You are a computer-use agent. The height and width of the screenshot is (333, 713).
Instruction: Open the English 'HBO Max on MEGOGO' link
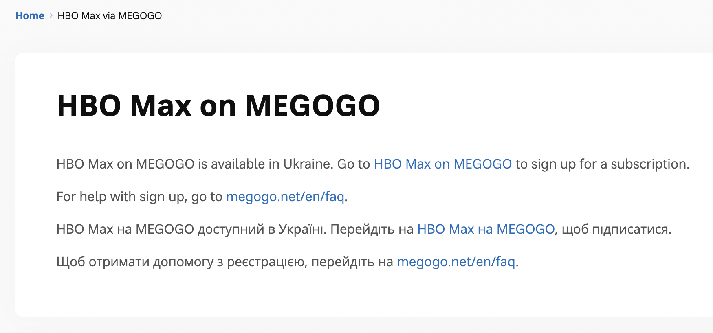442,164
